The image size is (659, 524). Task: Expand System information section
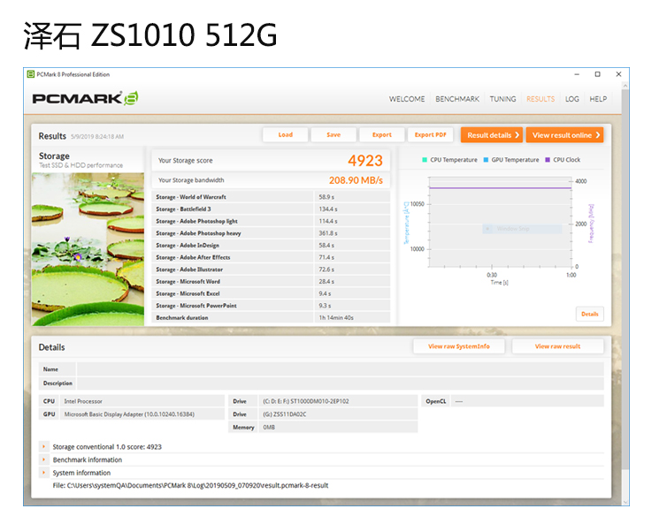pyautogui.click(x=43, y=473)
